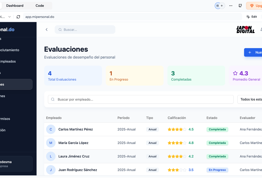Click the Upgrade button
Image resolution: width=262 pixels, height=178 pixels.
(x=254, y=6)
